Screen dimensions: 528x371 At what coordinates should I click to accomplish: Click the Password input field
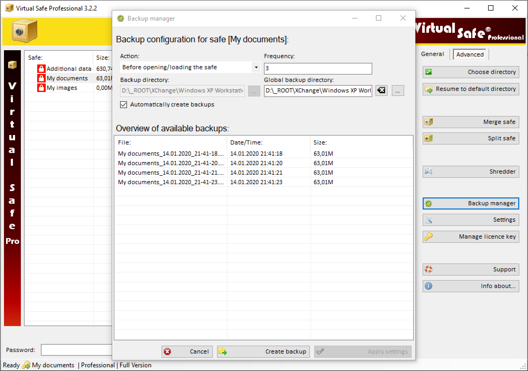(77, 350)
